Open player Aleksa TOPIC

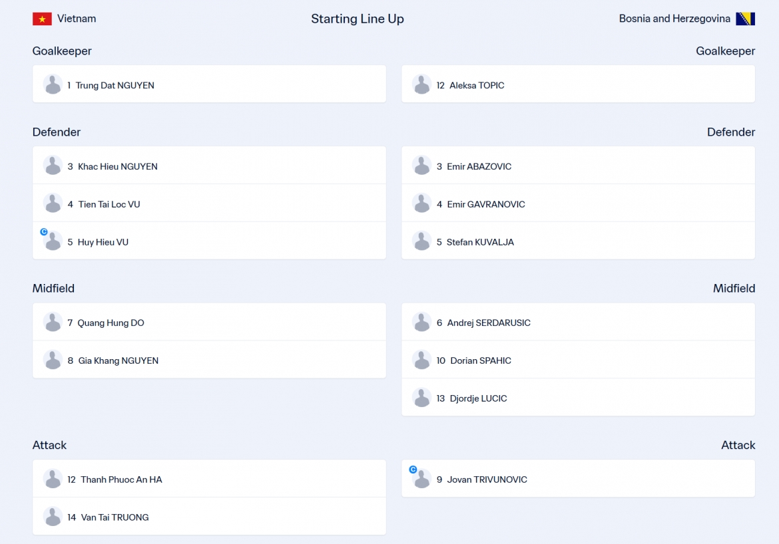579,84
